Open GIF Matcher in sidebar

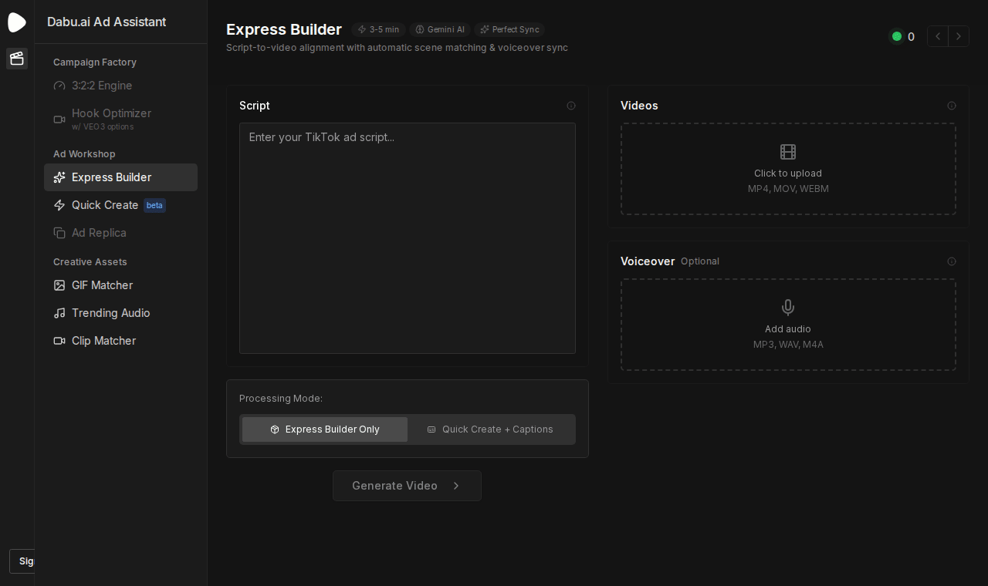[x=120, y=285]
